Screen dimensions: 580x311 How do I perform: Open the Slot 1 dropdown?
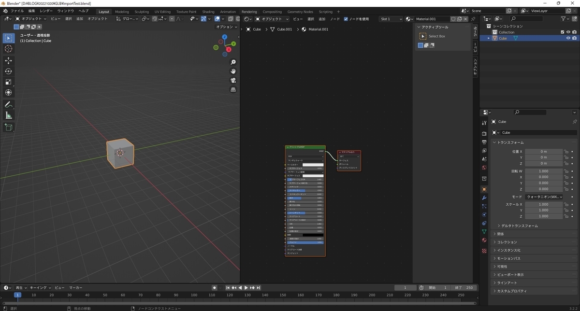[391, 19]
